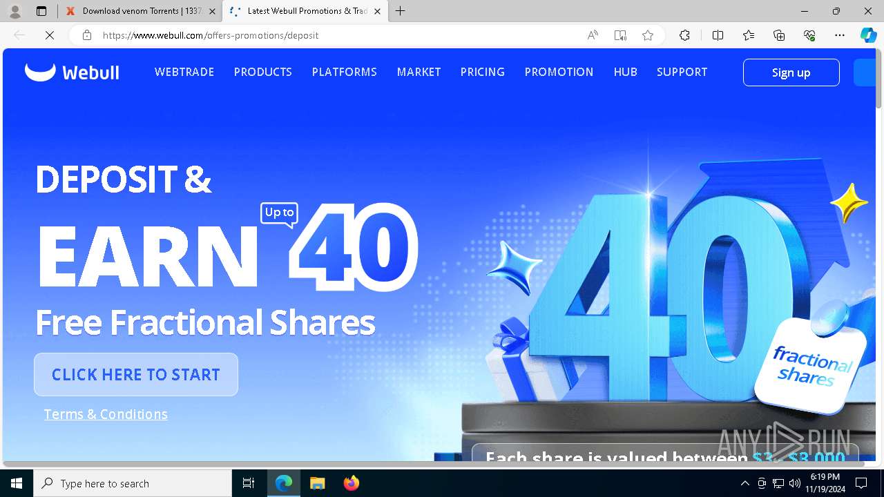Open the Terms & Conditions link
Viewport: 884px width, 497px height.
(106, 414)
